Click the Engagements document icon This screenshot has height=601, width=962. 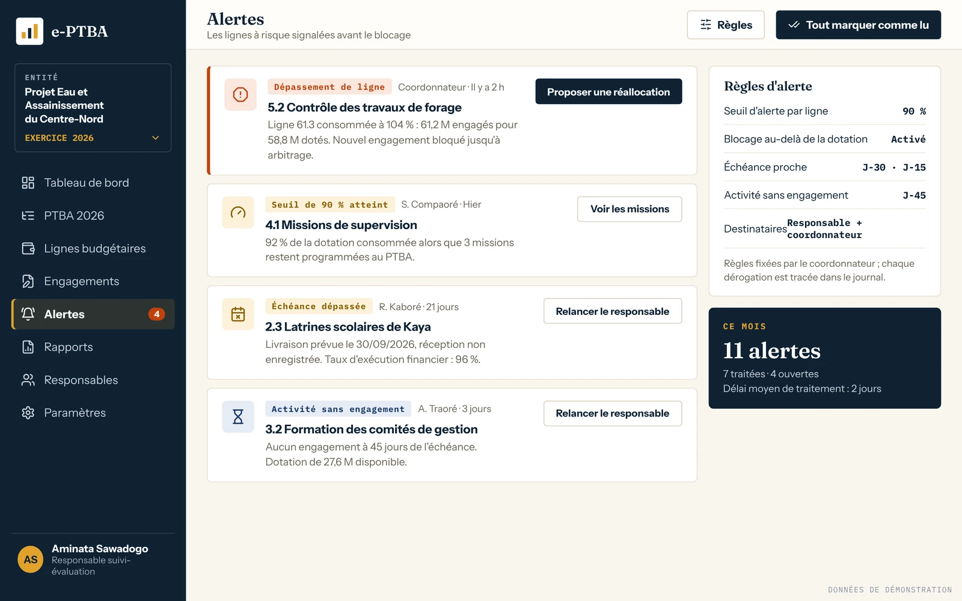click(x=28, y=281)
